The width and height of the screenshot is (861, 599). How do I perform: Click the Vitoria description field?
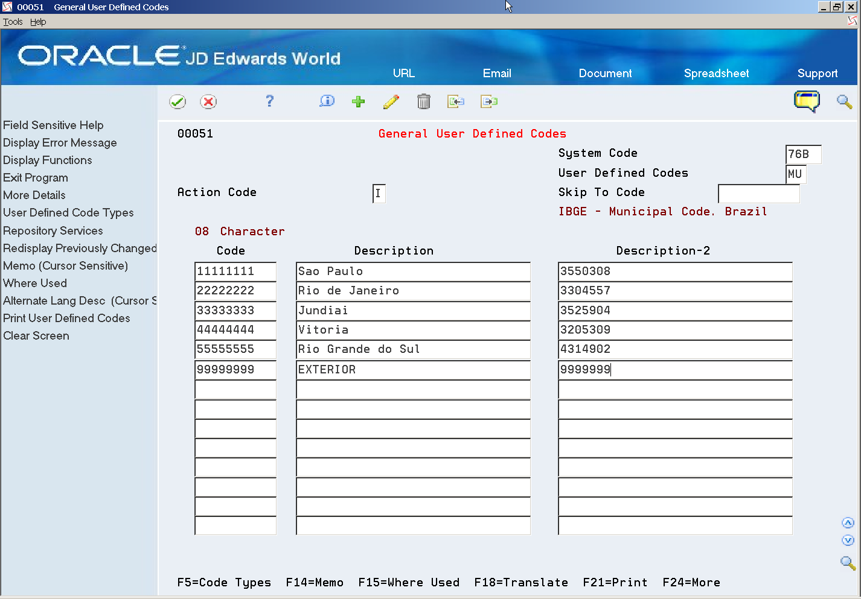pyautogui.click(x=413, y=330)
